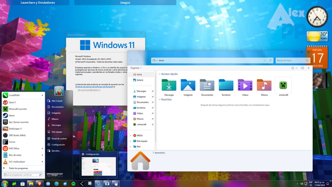Expand the VLC media player submenu arrow
This screenshot has height=187, width=332.
click(42, 162)
